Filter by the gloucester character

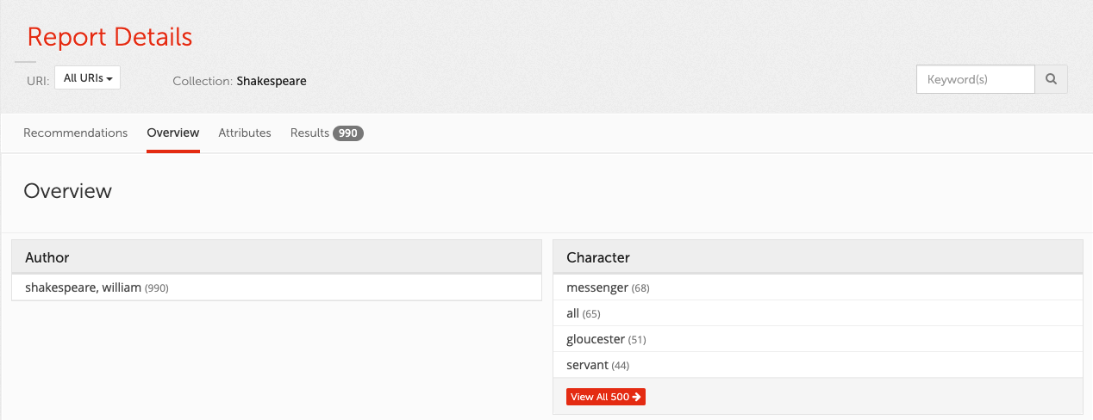(596, 339)
